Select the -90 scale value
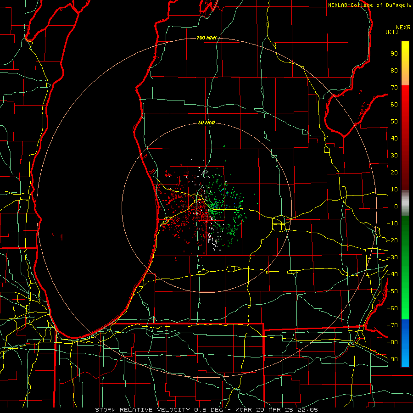Screen dimensions: 413x413 point(392,359)
